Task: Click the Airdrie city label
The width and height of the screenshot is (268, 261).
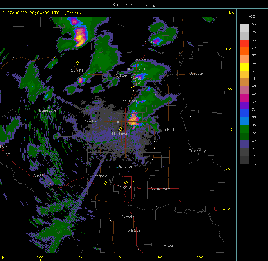Action: (x=125, y=166)
